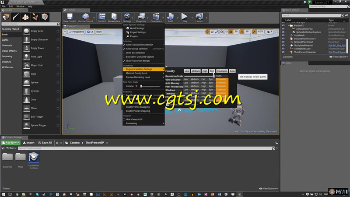Toggle Show Transform Widget checkbox
Viewport: 350px width, 197px height.
coord(124,61)
